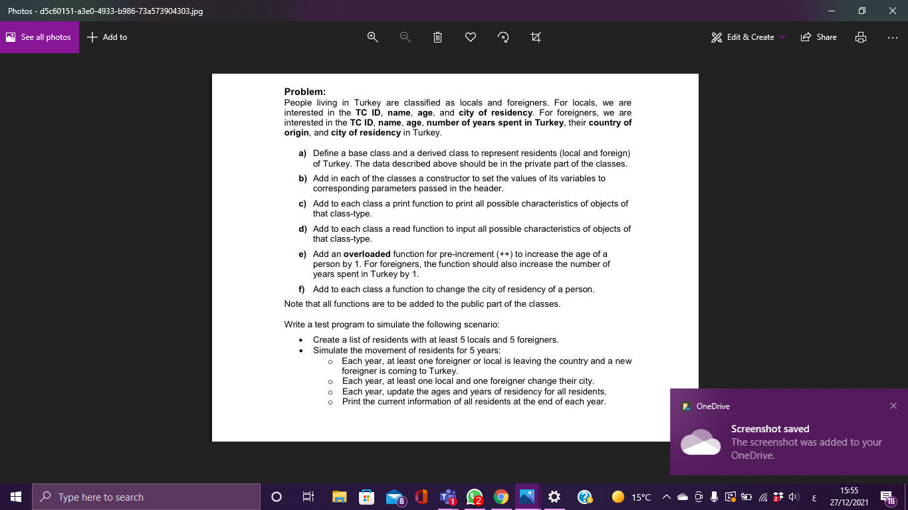Crop the current image
This screenshot has height=510, width=908.
tap(536, 37)
